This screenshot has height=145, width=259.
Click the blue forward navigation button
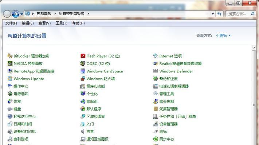[x=16, y=14]
